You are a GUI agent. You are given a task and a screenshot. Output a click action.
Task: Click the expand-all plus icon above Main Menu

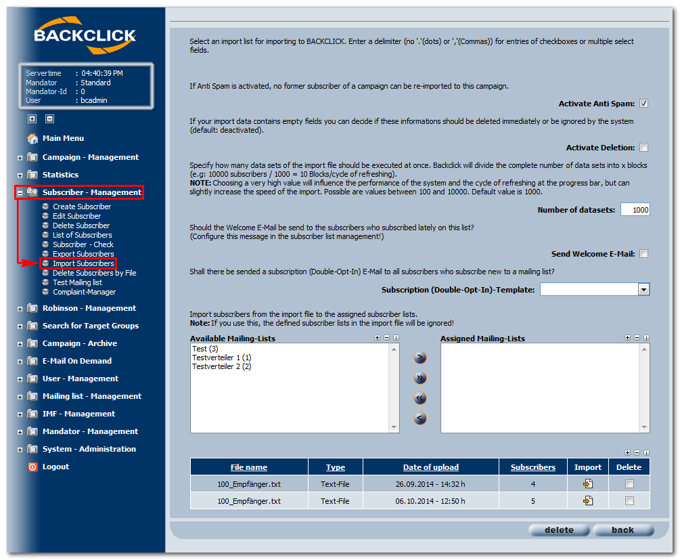point(32,119)
